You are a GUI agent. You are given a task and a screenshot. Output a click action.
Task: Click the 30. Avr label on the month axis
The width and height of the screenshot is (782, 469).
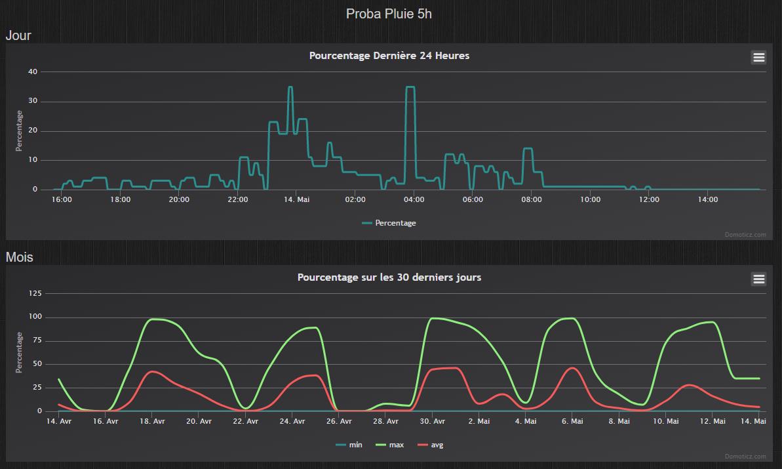(433, 421)
